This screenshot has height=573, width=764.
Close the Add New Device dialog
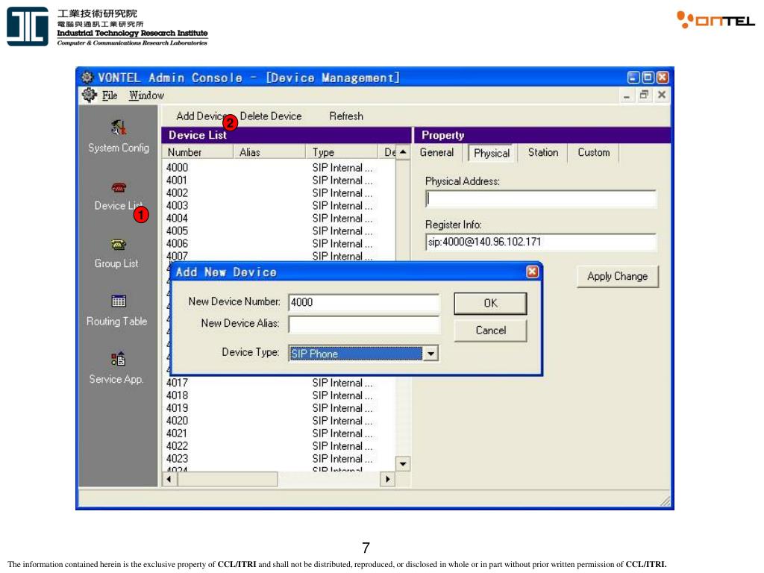(532, 272)
